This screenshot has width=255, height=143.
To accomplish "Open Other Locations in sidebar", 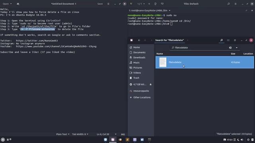I will point(141,97).
